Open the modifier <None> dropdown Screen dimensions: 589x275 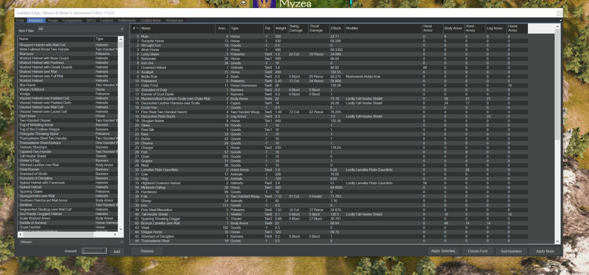tap(71, 242)
